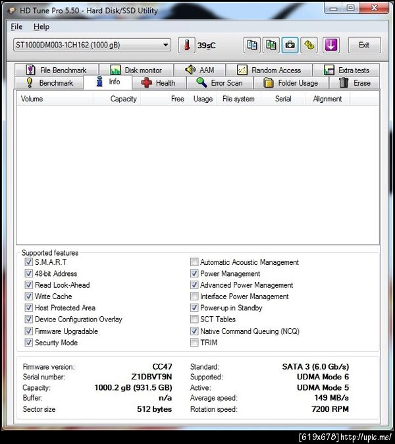The width and height of the screenshot is (395, 444).
Task: Click the File system column header
Action: (238, 99)
